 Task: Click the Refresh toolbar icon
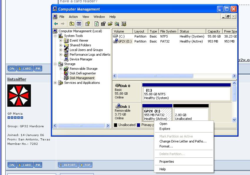coord(96,24)
